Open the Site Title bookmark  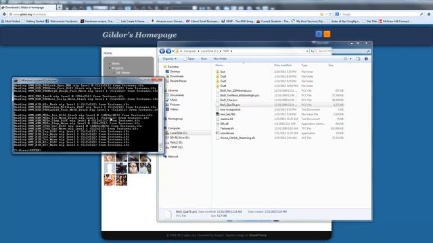point(370,21)
